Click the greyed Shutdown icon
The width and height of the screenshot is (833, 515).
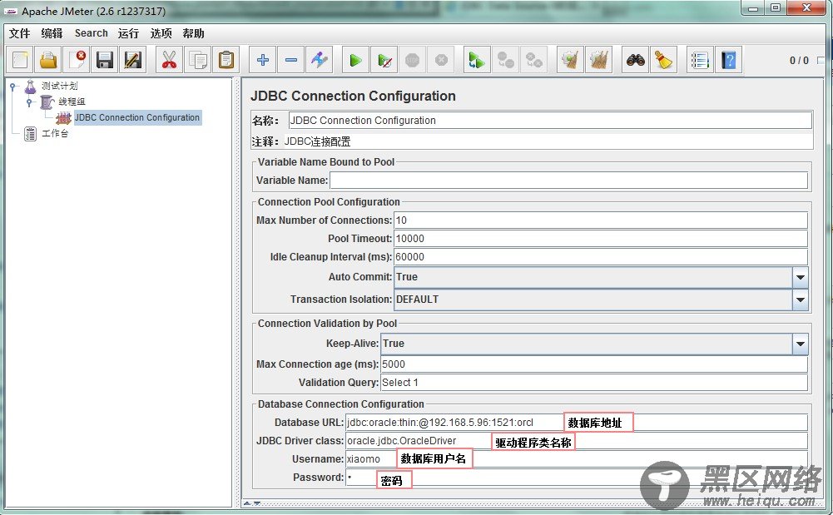pos(441,59)
